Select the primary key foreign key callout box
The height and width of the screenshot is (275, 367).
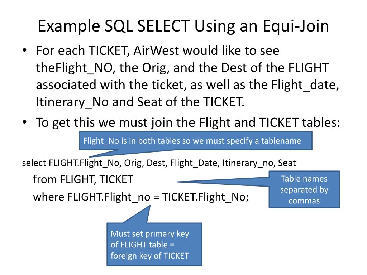pos(154,244)
